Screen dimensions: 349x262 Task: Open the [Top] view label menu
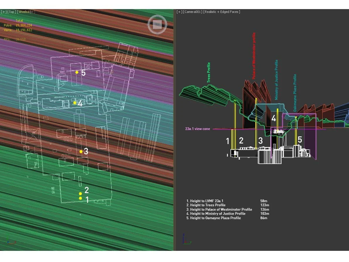coord(12,12)
